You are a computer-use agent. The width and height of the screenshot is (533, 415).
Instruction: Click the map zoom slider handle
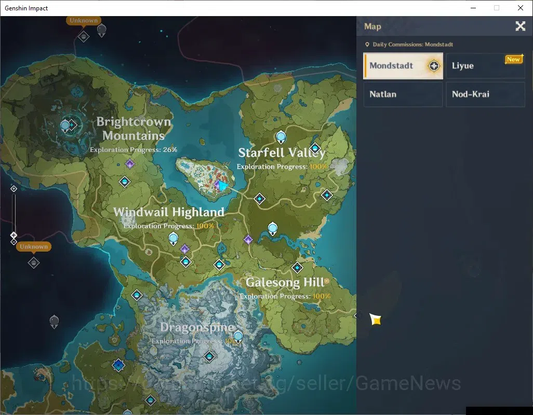point(14,235)
